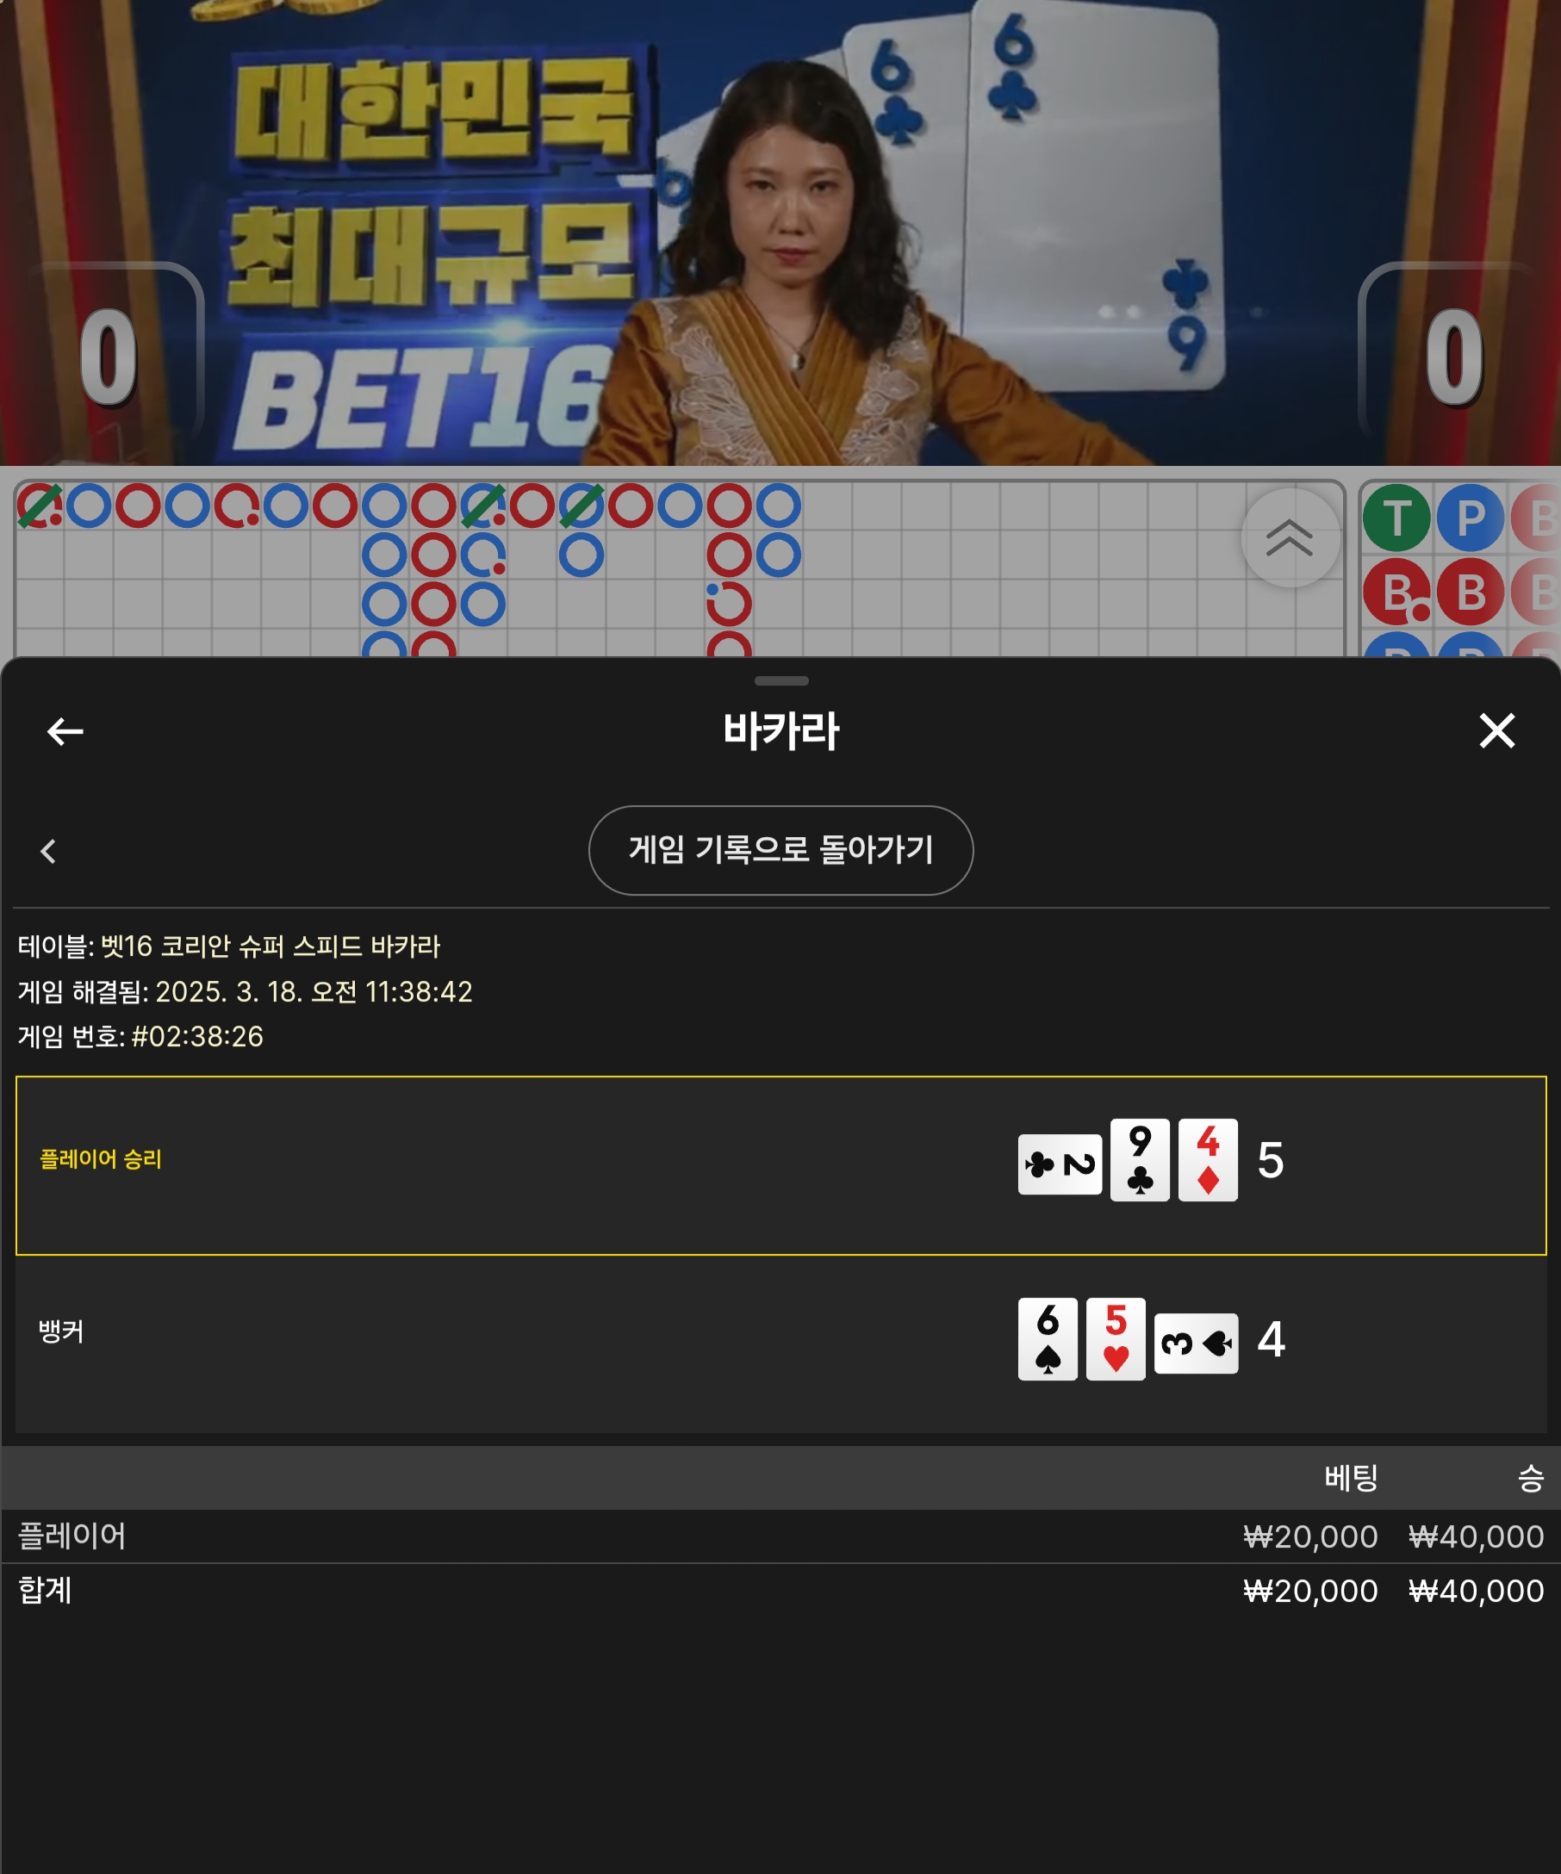Click 게임 기록으로 돌아가기 button
The image size is (1561, 1874).
click(x=781, y=850)
